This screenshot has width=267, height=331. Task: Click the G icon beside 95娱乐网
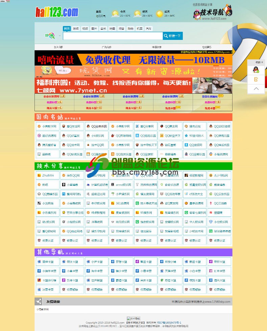137,213
